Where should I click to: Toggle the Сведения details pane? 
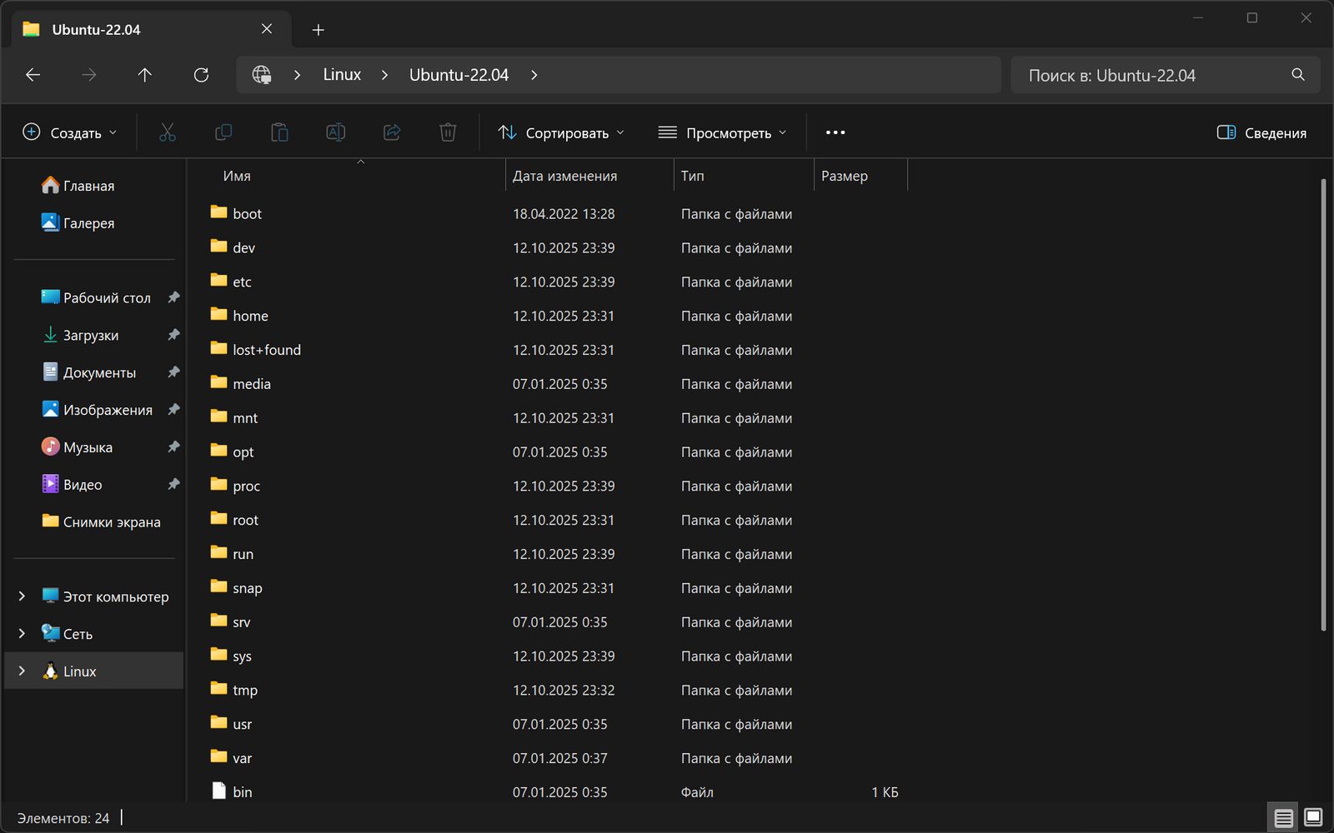(1261, 132)
